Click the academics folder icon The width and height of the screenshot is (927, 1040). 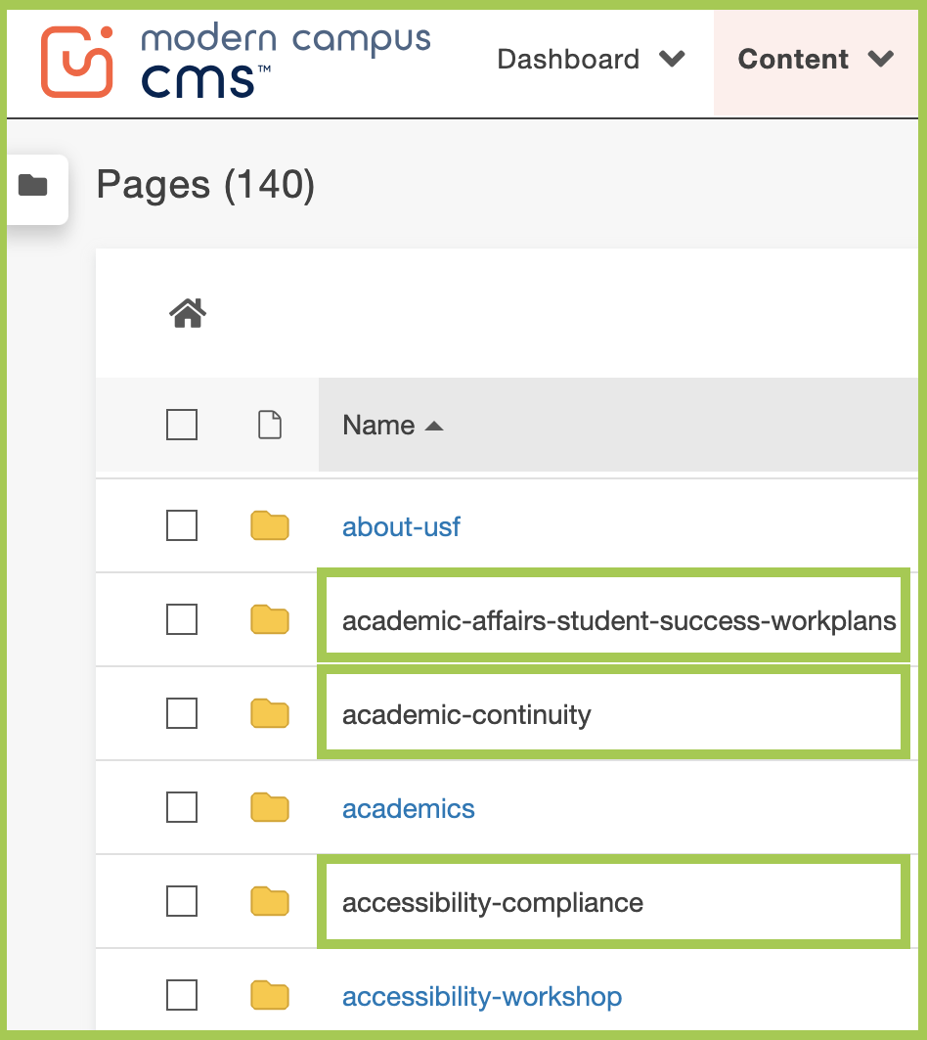(270, 808)
